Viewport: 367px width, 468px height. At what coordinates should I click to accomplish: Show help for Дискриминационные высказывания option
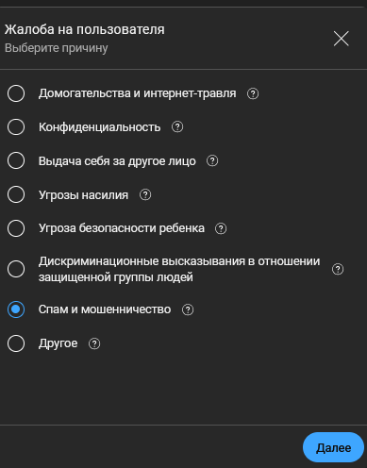[338, 269]
